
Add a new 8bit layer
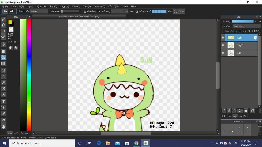point(229,111)
